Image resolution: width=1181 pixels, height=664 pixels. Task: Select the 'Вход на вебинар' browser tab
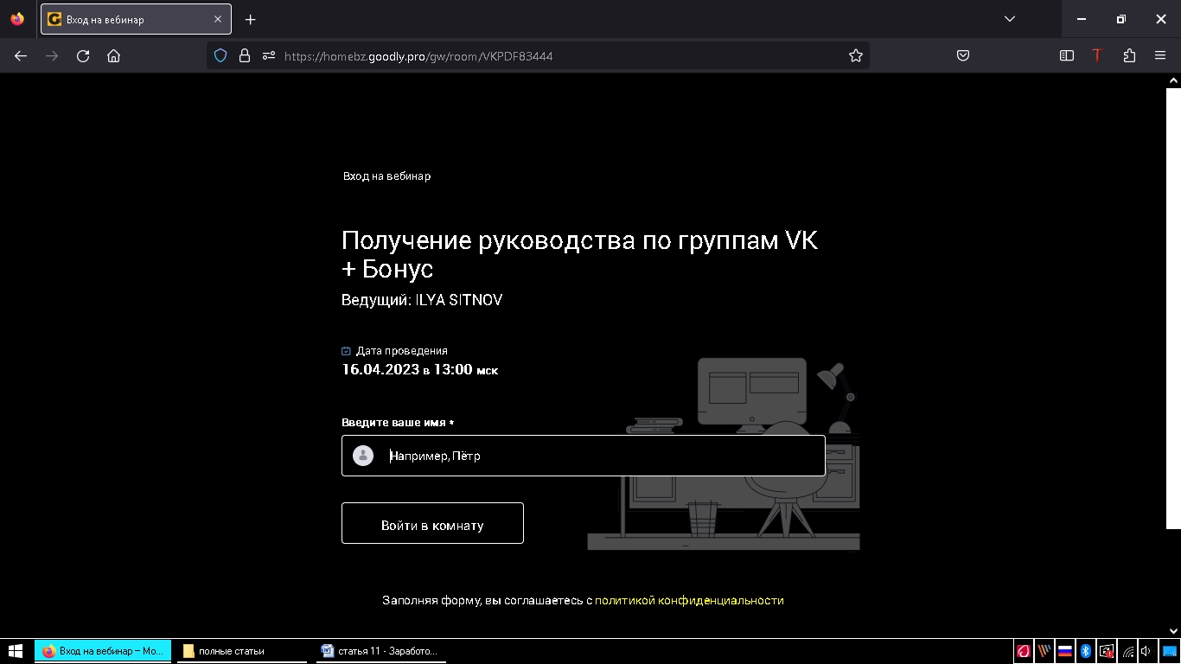click(136, 19)
